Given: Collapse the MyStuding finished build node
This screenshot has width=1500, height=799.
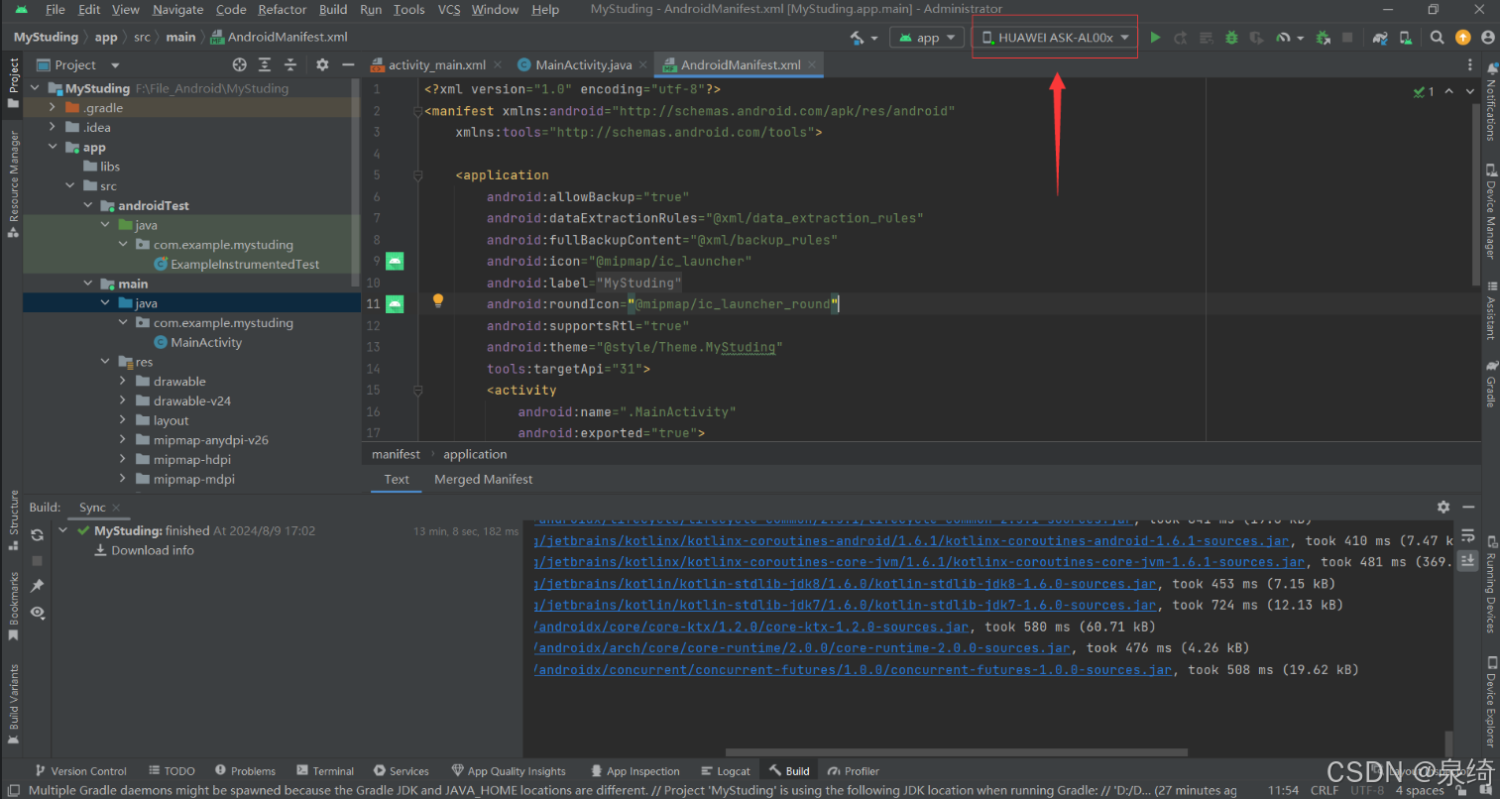Looking at the screenshot, I should 63,530.
